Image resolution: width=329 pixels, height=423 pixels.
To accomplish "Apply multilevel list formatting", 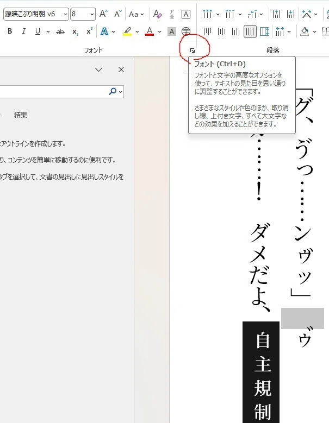I will click(252, 14).
